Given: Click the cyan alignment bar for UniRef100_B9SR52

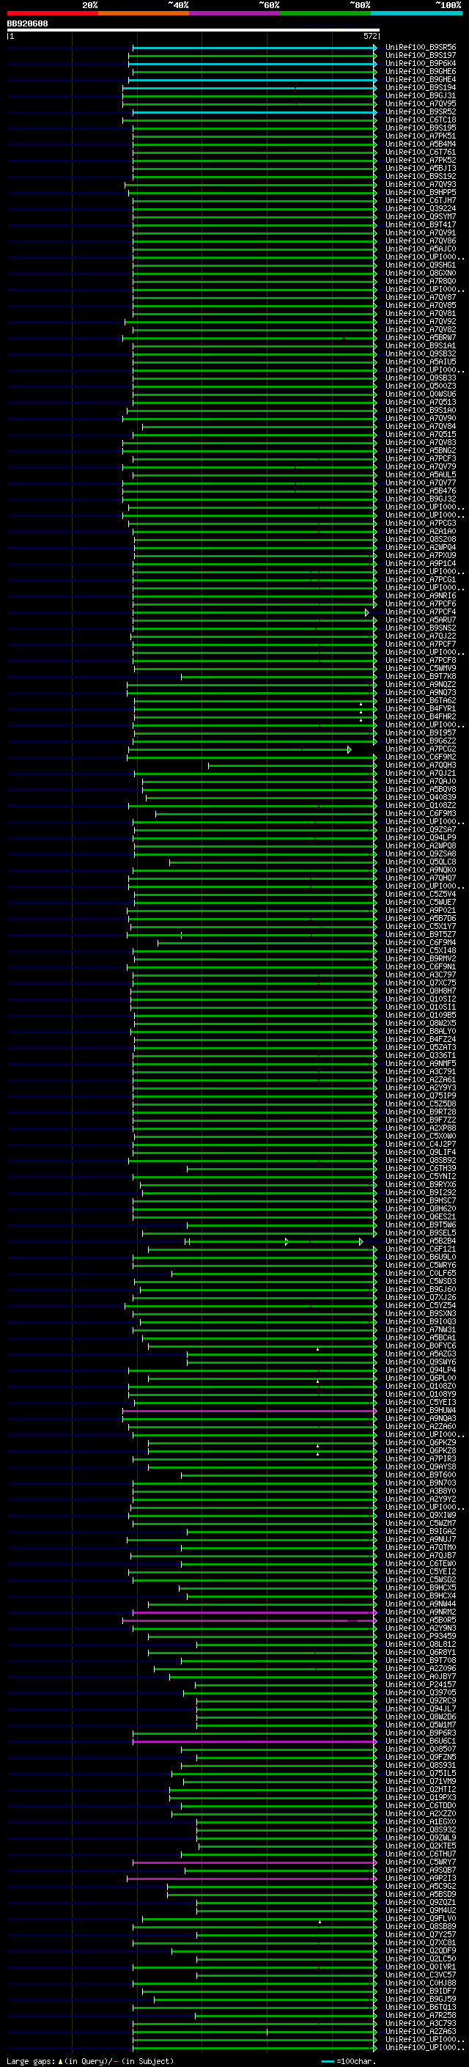Looking at the screenshot, I should [x=254, y=112].
